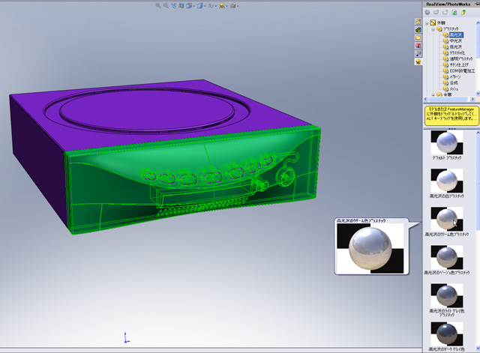
Task: Select the RealView/PhotoWorks sphere tab icon
Action: tap(418, 62)
